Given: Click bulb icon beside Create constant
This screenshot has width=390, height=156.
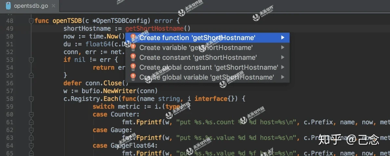Looking at the screenshot, I should pyautogui.click(x=133, y=57).
